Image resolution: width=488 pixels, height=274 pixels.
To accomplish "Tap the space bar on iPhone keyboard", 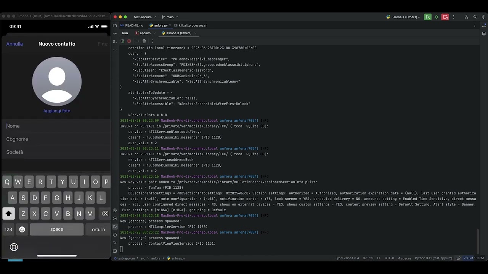I will (x=57, y=229).
